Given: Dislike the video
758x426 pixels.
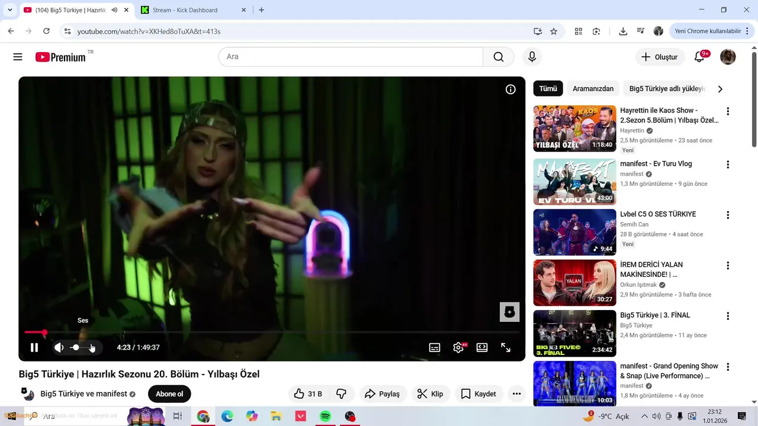Looking at the screenshot, I should click(x=341, y=394).
